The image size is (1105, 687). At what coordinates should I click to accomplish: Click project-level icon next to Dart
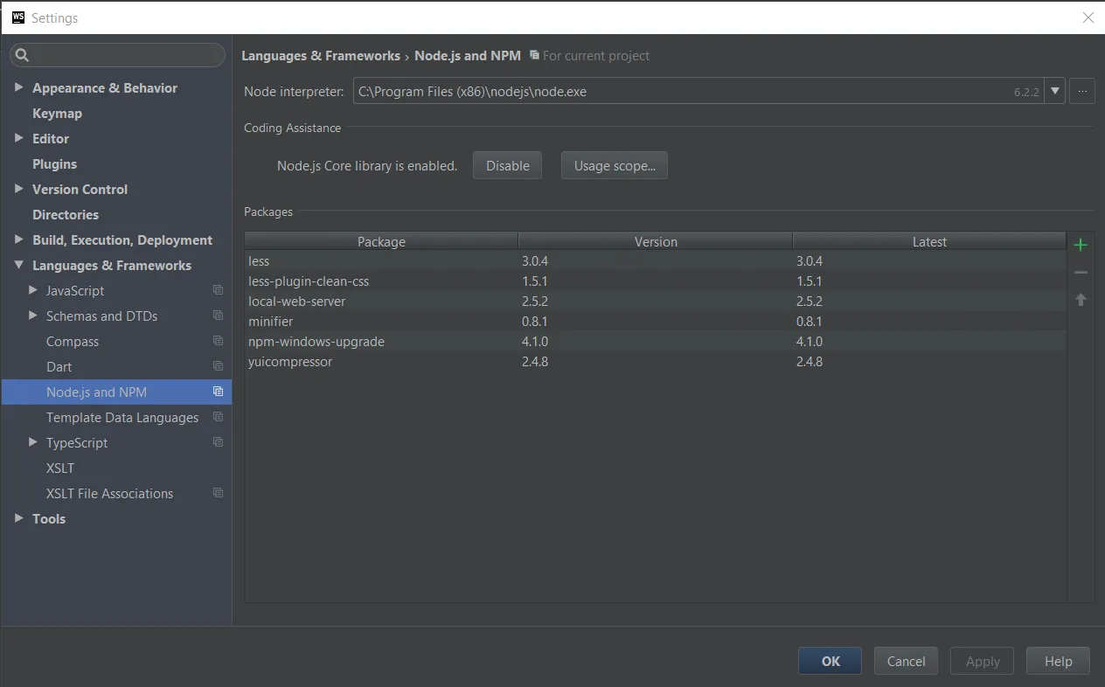[x=219, y=366]
